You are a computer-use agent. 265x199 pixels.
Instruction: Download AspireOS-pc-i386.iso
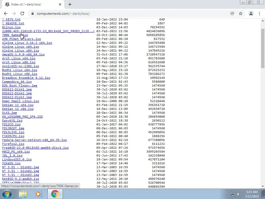20,66
